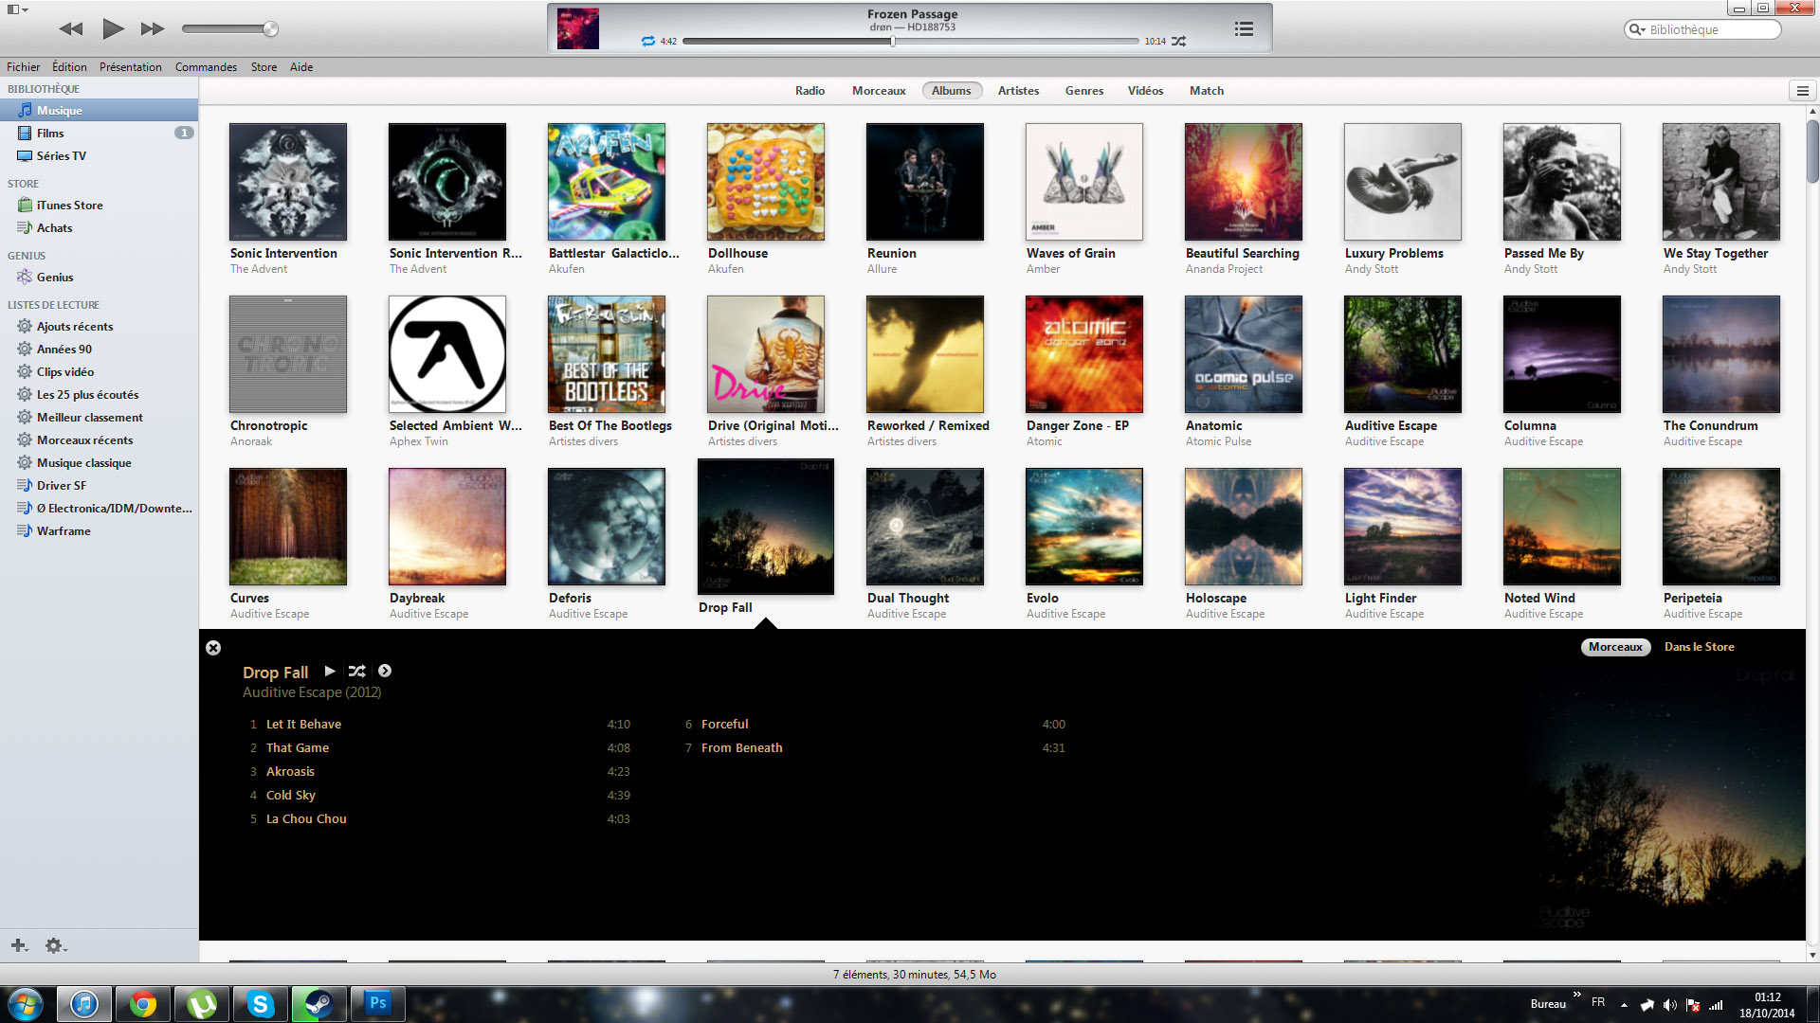The height and width of the screenshot is (1023, 1820).
Task: Toggle the repeat icon in now-playing display
Action: click(648, 42)
